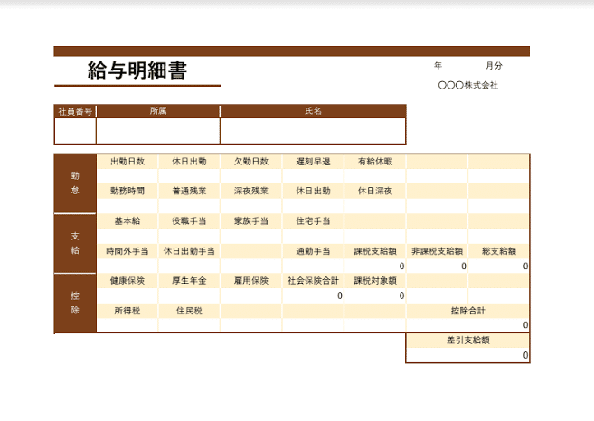
Task: Click the 総支給額 label cell
Action: (x=499, y=251)
